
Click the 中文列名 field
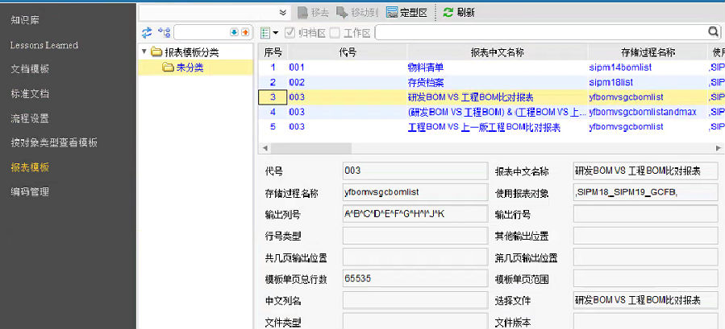(415, 300)
